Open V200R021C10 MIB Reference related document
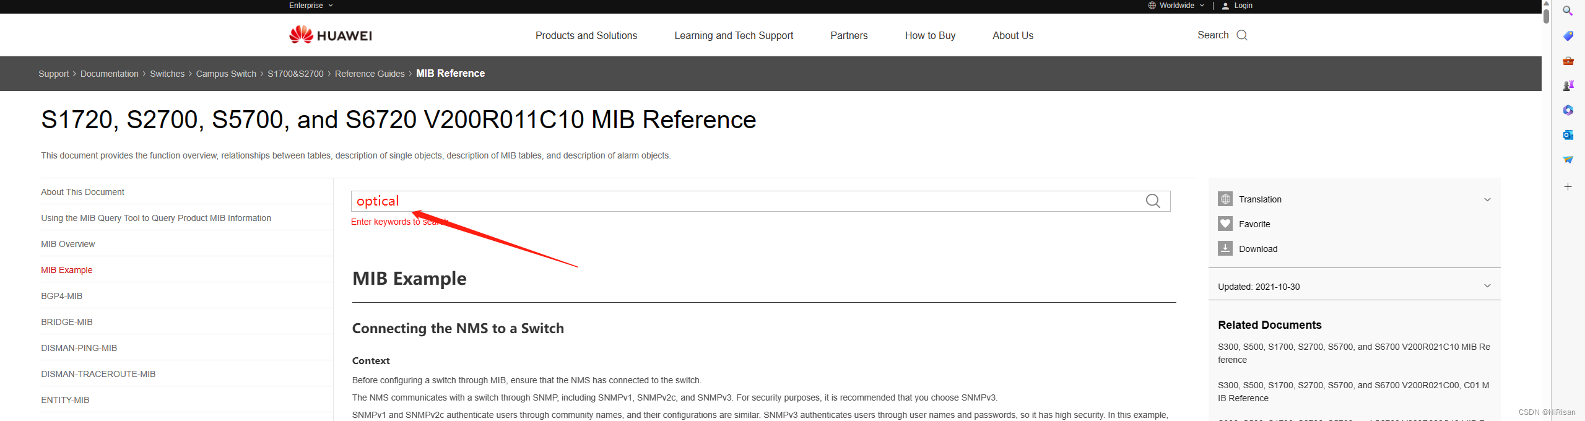 pyautogui.click(x=1354, y=354)
